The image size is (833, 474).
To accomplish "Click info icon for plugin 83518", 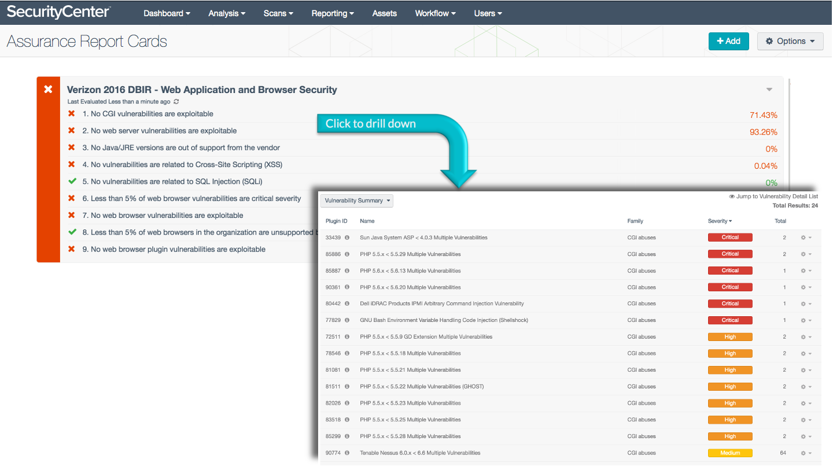I will click(347, 420).
